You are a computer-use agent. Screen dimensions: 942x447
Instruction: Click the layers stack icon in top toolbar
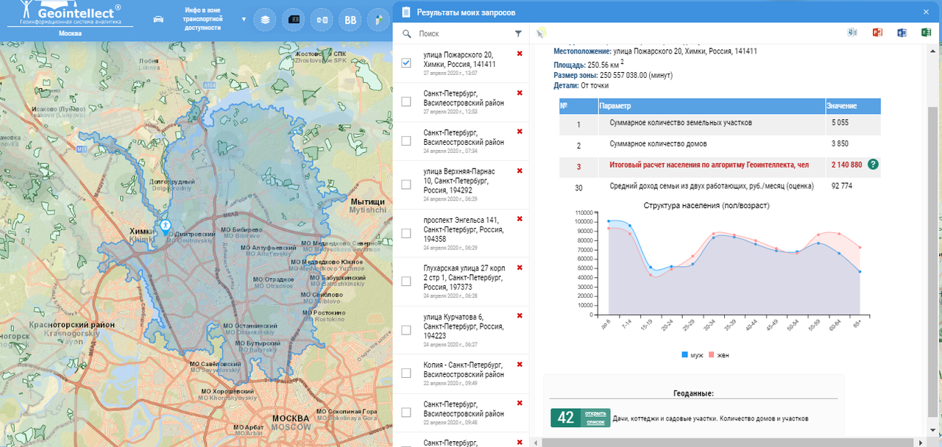(265, 20)
